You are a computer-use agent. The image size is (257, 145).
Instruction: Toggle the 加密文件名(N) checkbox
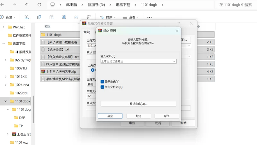click(102, 87)
